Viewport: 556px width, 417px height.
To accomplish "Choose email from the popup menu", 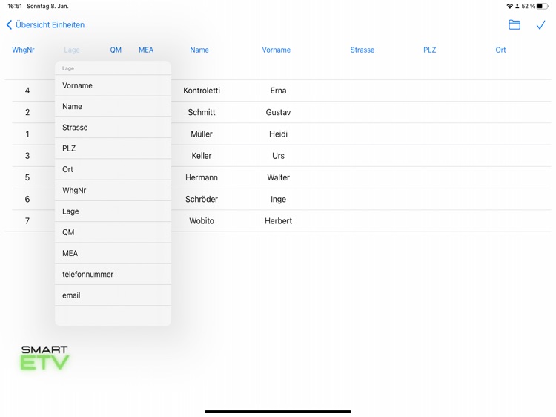I will [113, 295].
